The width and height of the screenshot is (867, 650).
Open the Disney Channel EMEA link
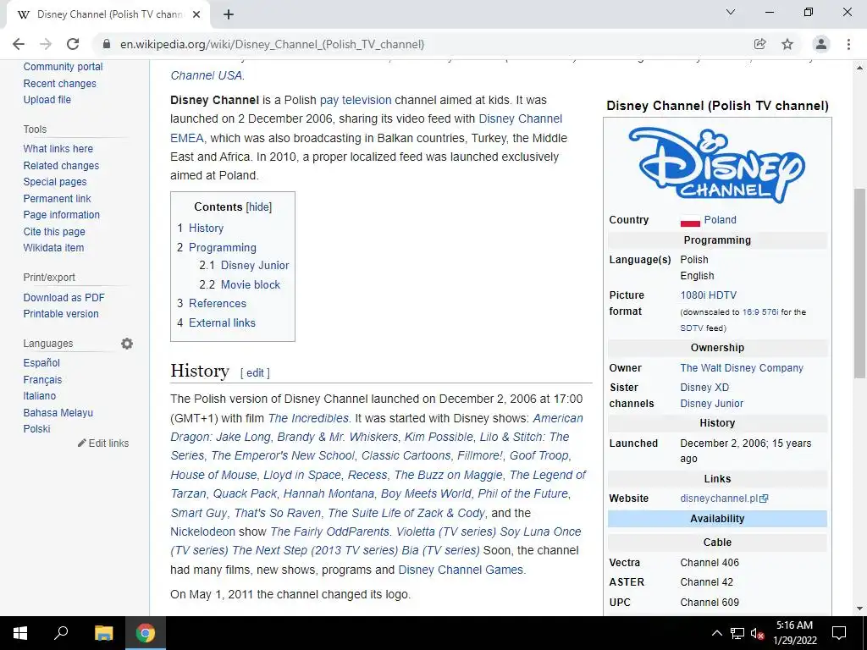[x=366, y=129]
